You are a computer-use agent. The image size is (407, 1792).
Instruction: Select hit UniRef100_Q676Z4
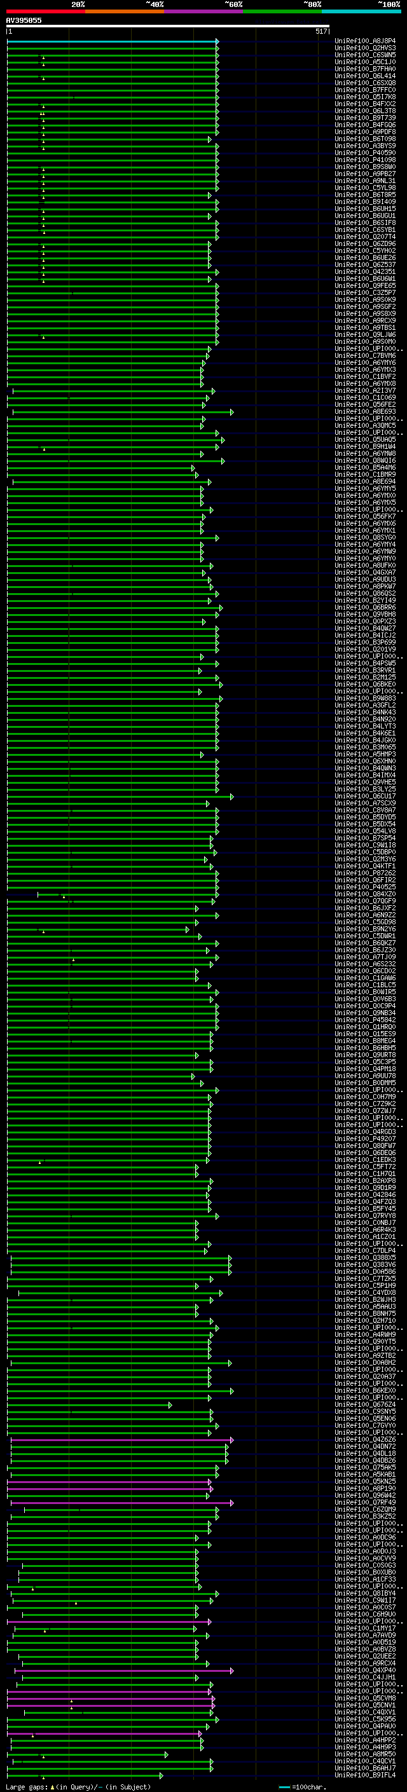coord(364,1404)
